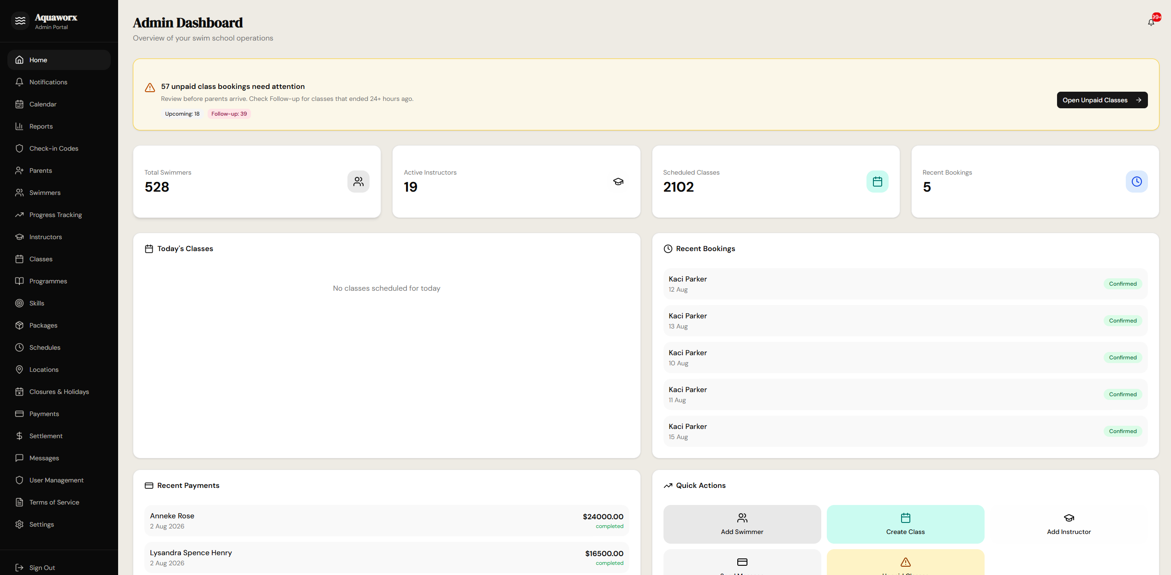
Task: Click the Total Swimmers people icon
Action: 358,182
